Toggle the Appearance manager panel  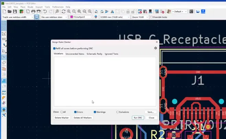[x=4, y=109]
